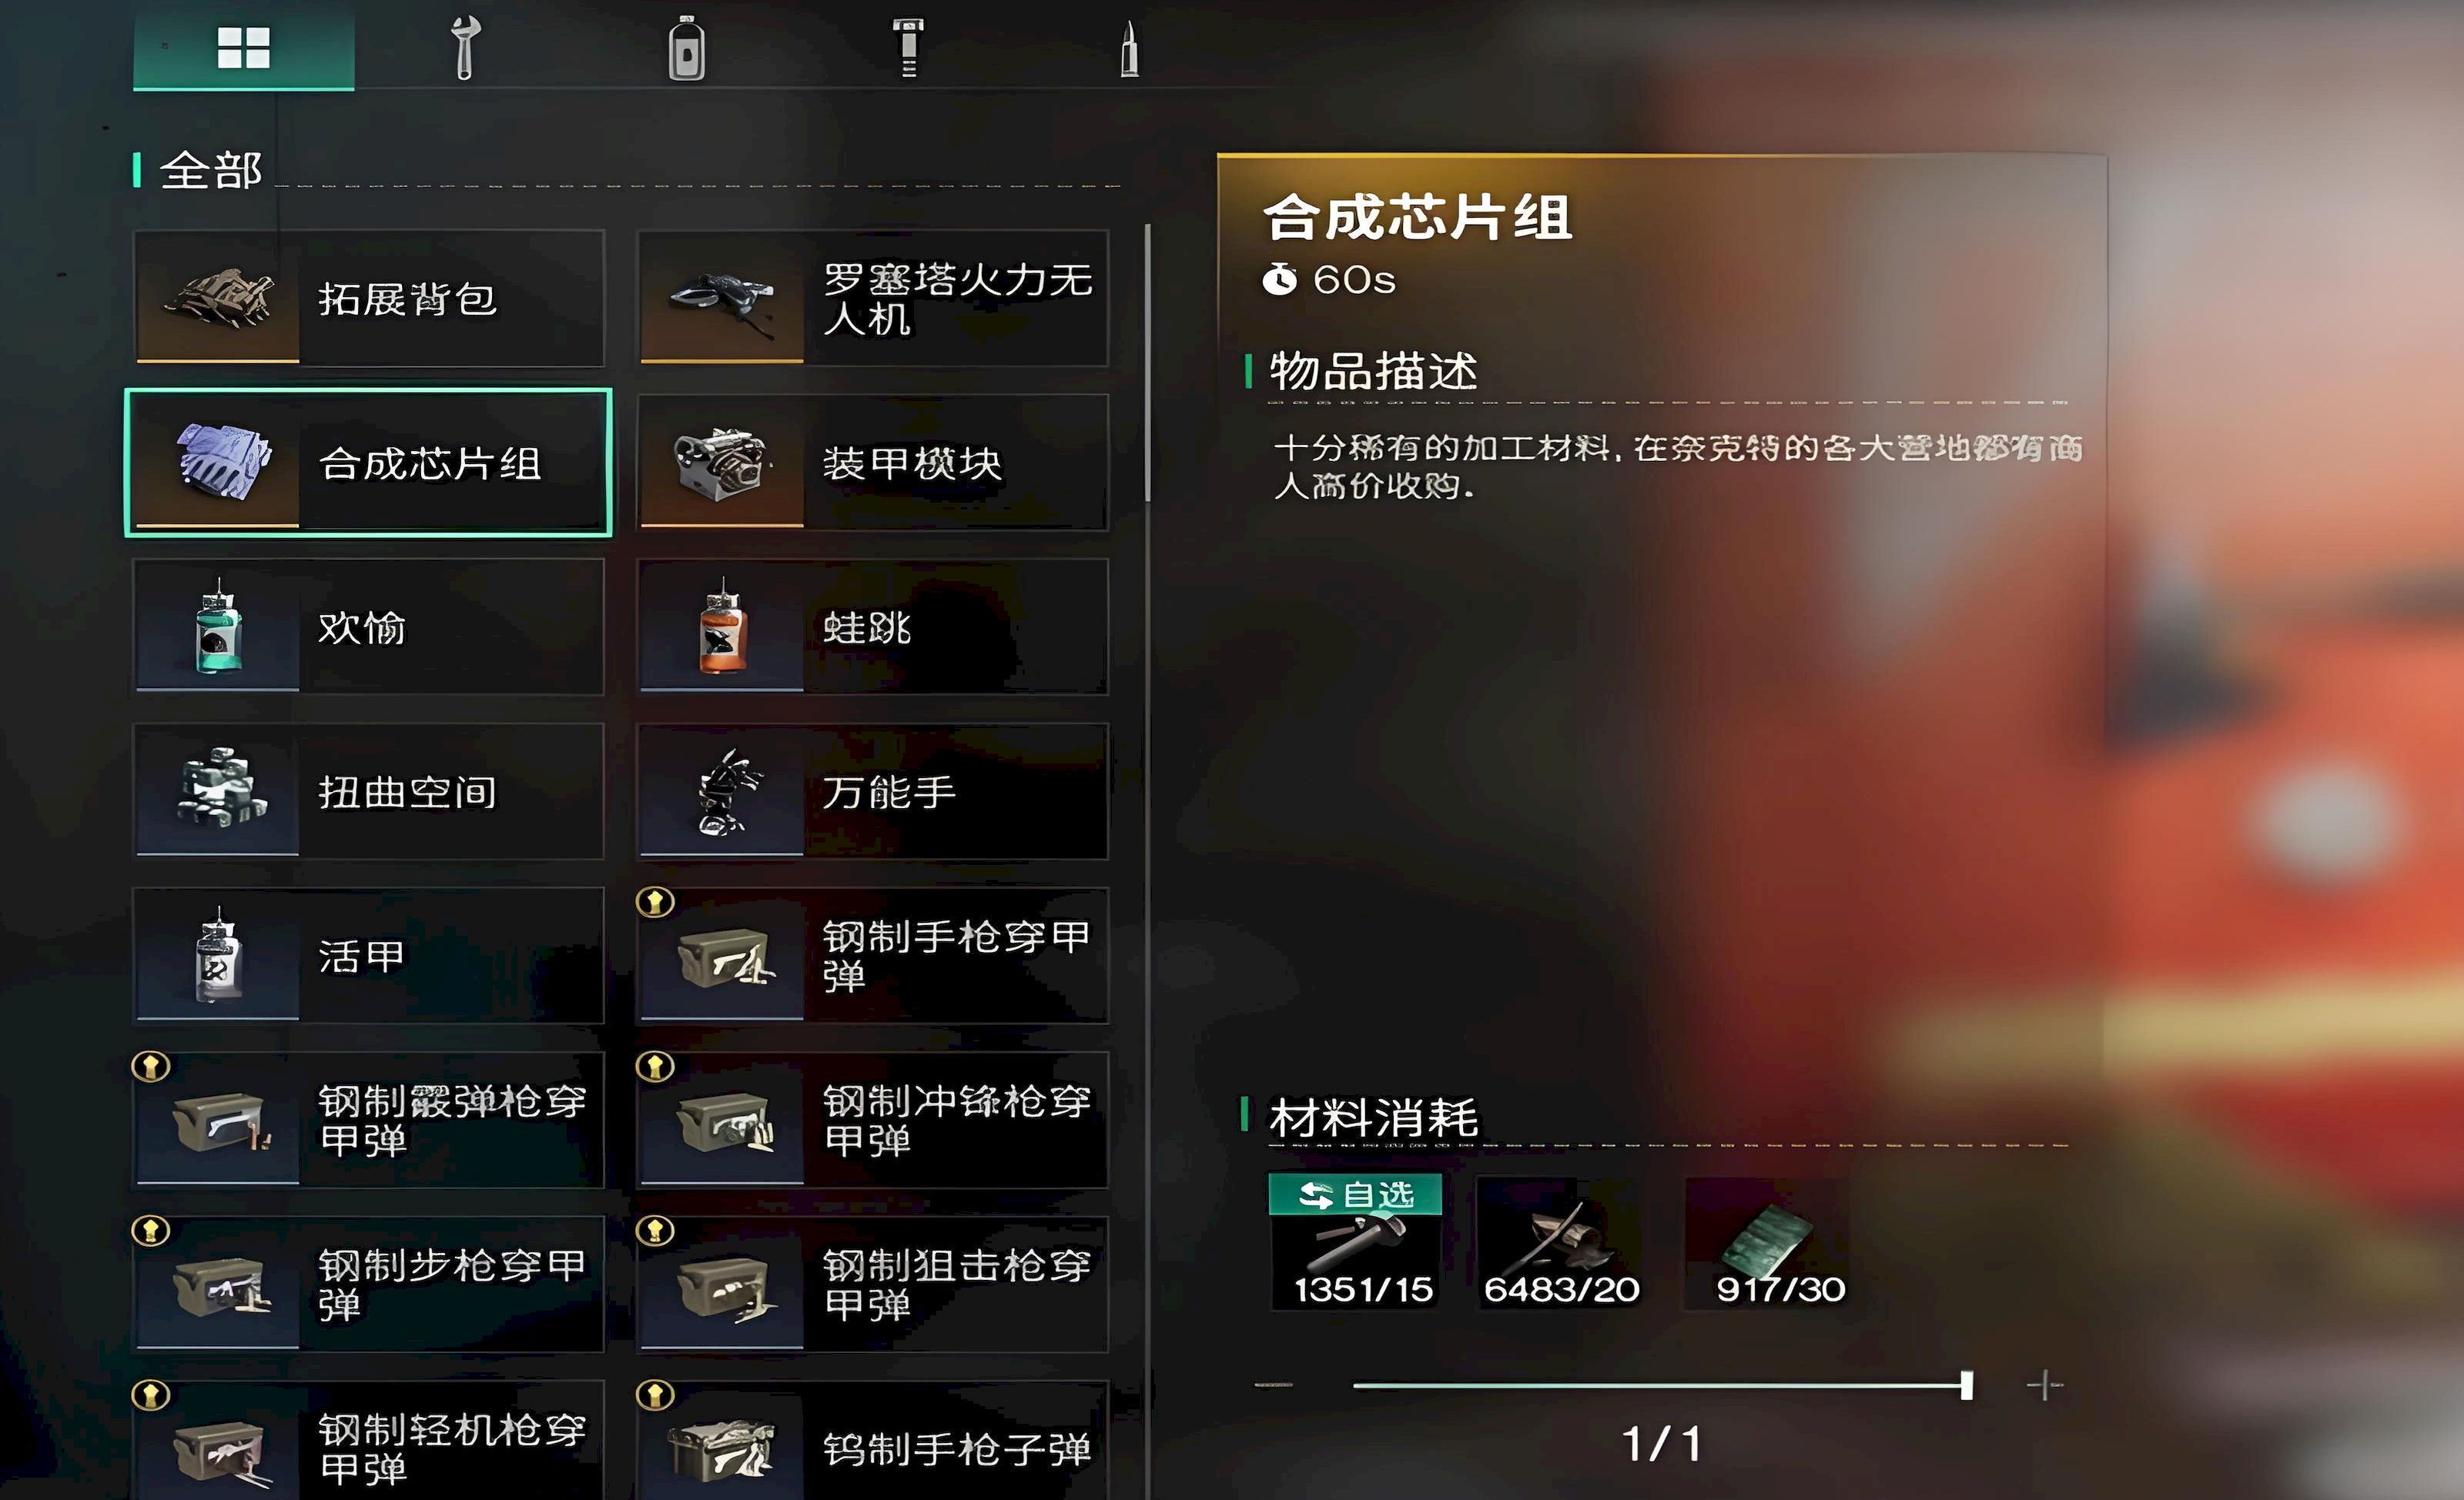This screenshot has height=1500, width=2464.
Task: Choose the 扭曲空间 recipe
Action: [369, 791]
